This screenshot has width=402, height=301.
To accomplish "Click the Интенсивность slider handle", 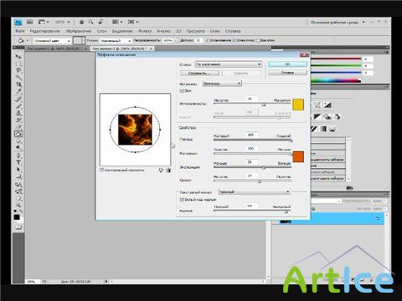I will tap(263, 105).
